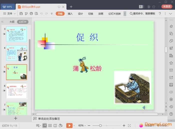Switch to the 幻灯片 thumbnails view
The width and height of the screenshot is (175, 129).
[x=23, y=22]
